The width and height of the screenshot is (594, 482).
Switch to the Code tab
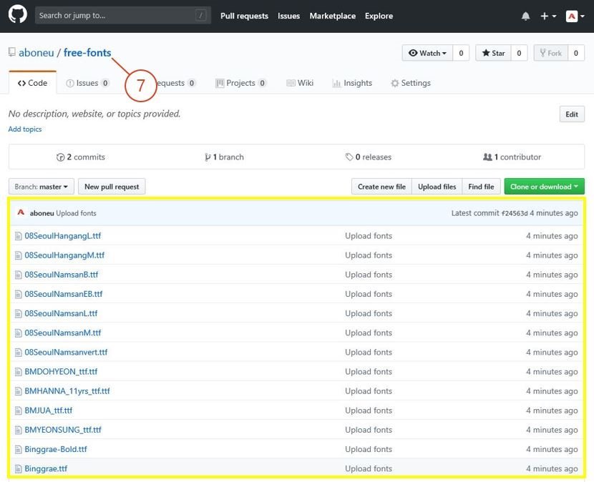[33, 83]
